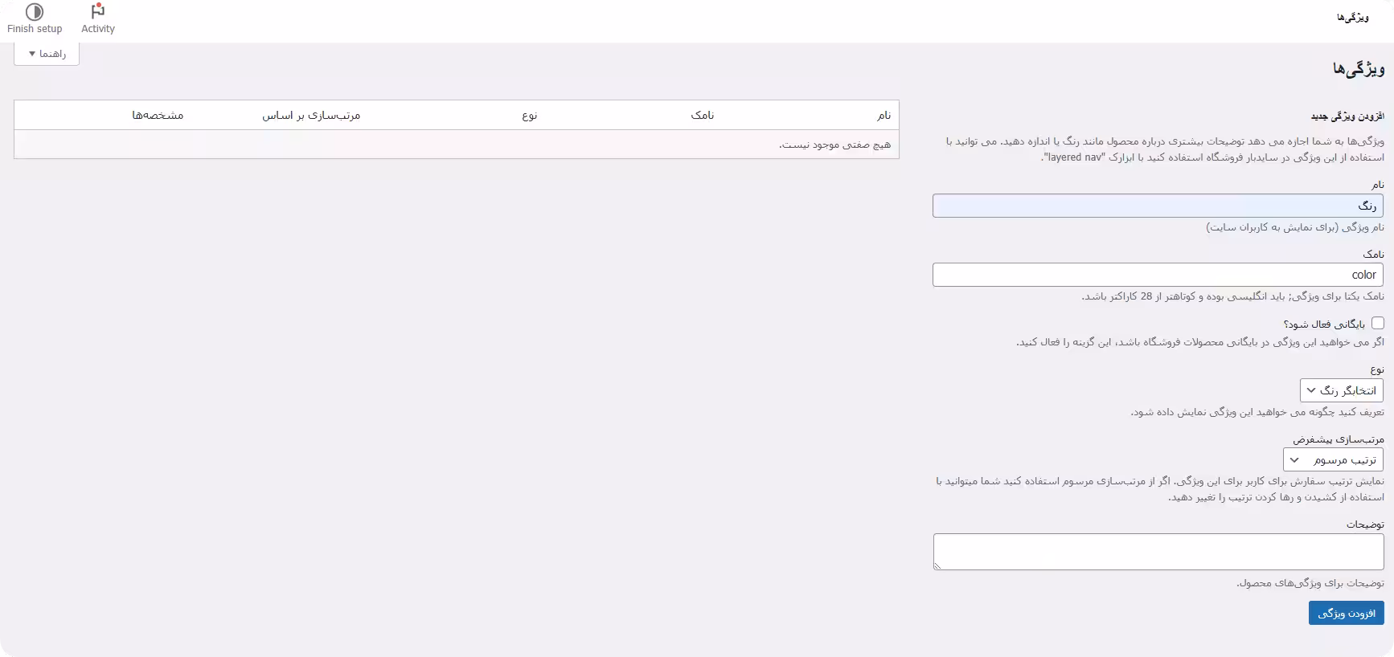This screenshot has width=1394, height=657.
Task: Click the توضیحات label above the textarea
Action: coord(1365,524)
